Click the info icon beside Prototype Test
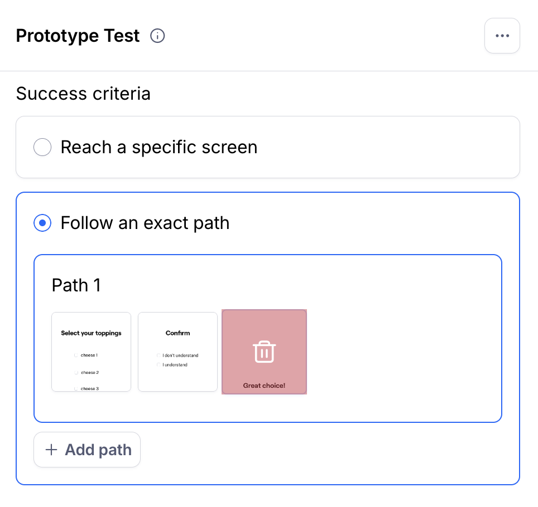The image size is (538, 507). coord(157,36)
